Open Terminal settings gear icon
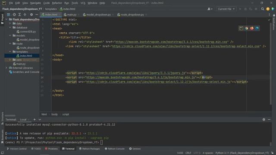Viewport: 276px width, 155px height. pos(263,120)
